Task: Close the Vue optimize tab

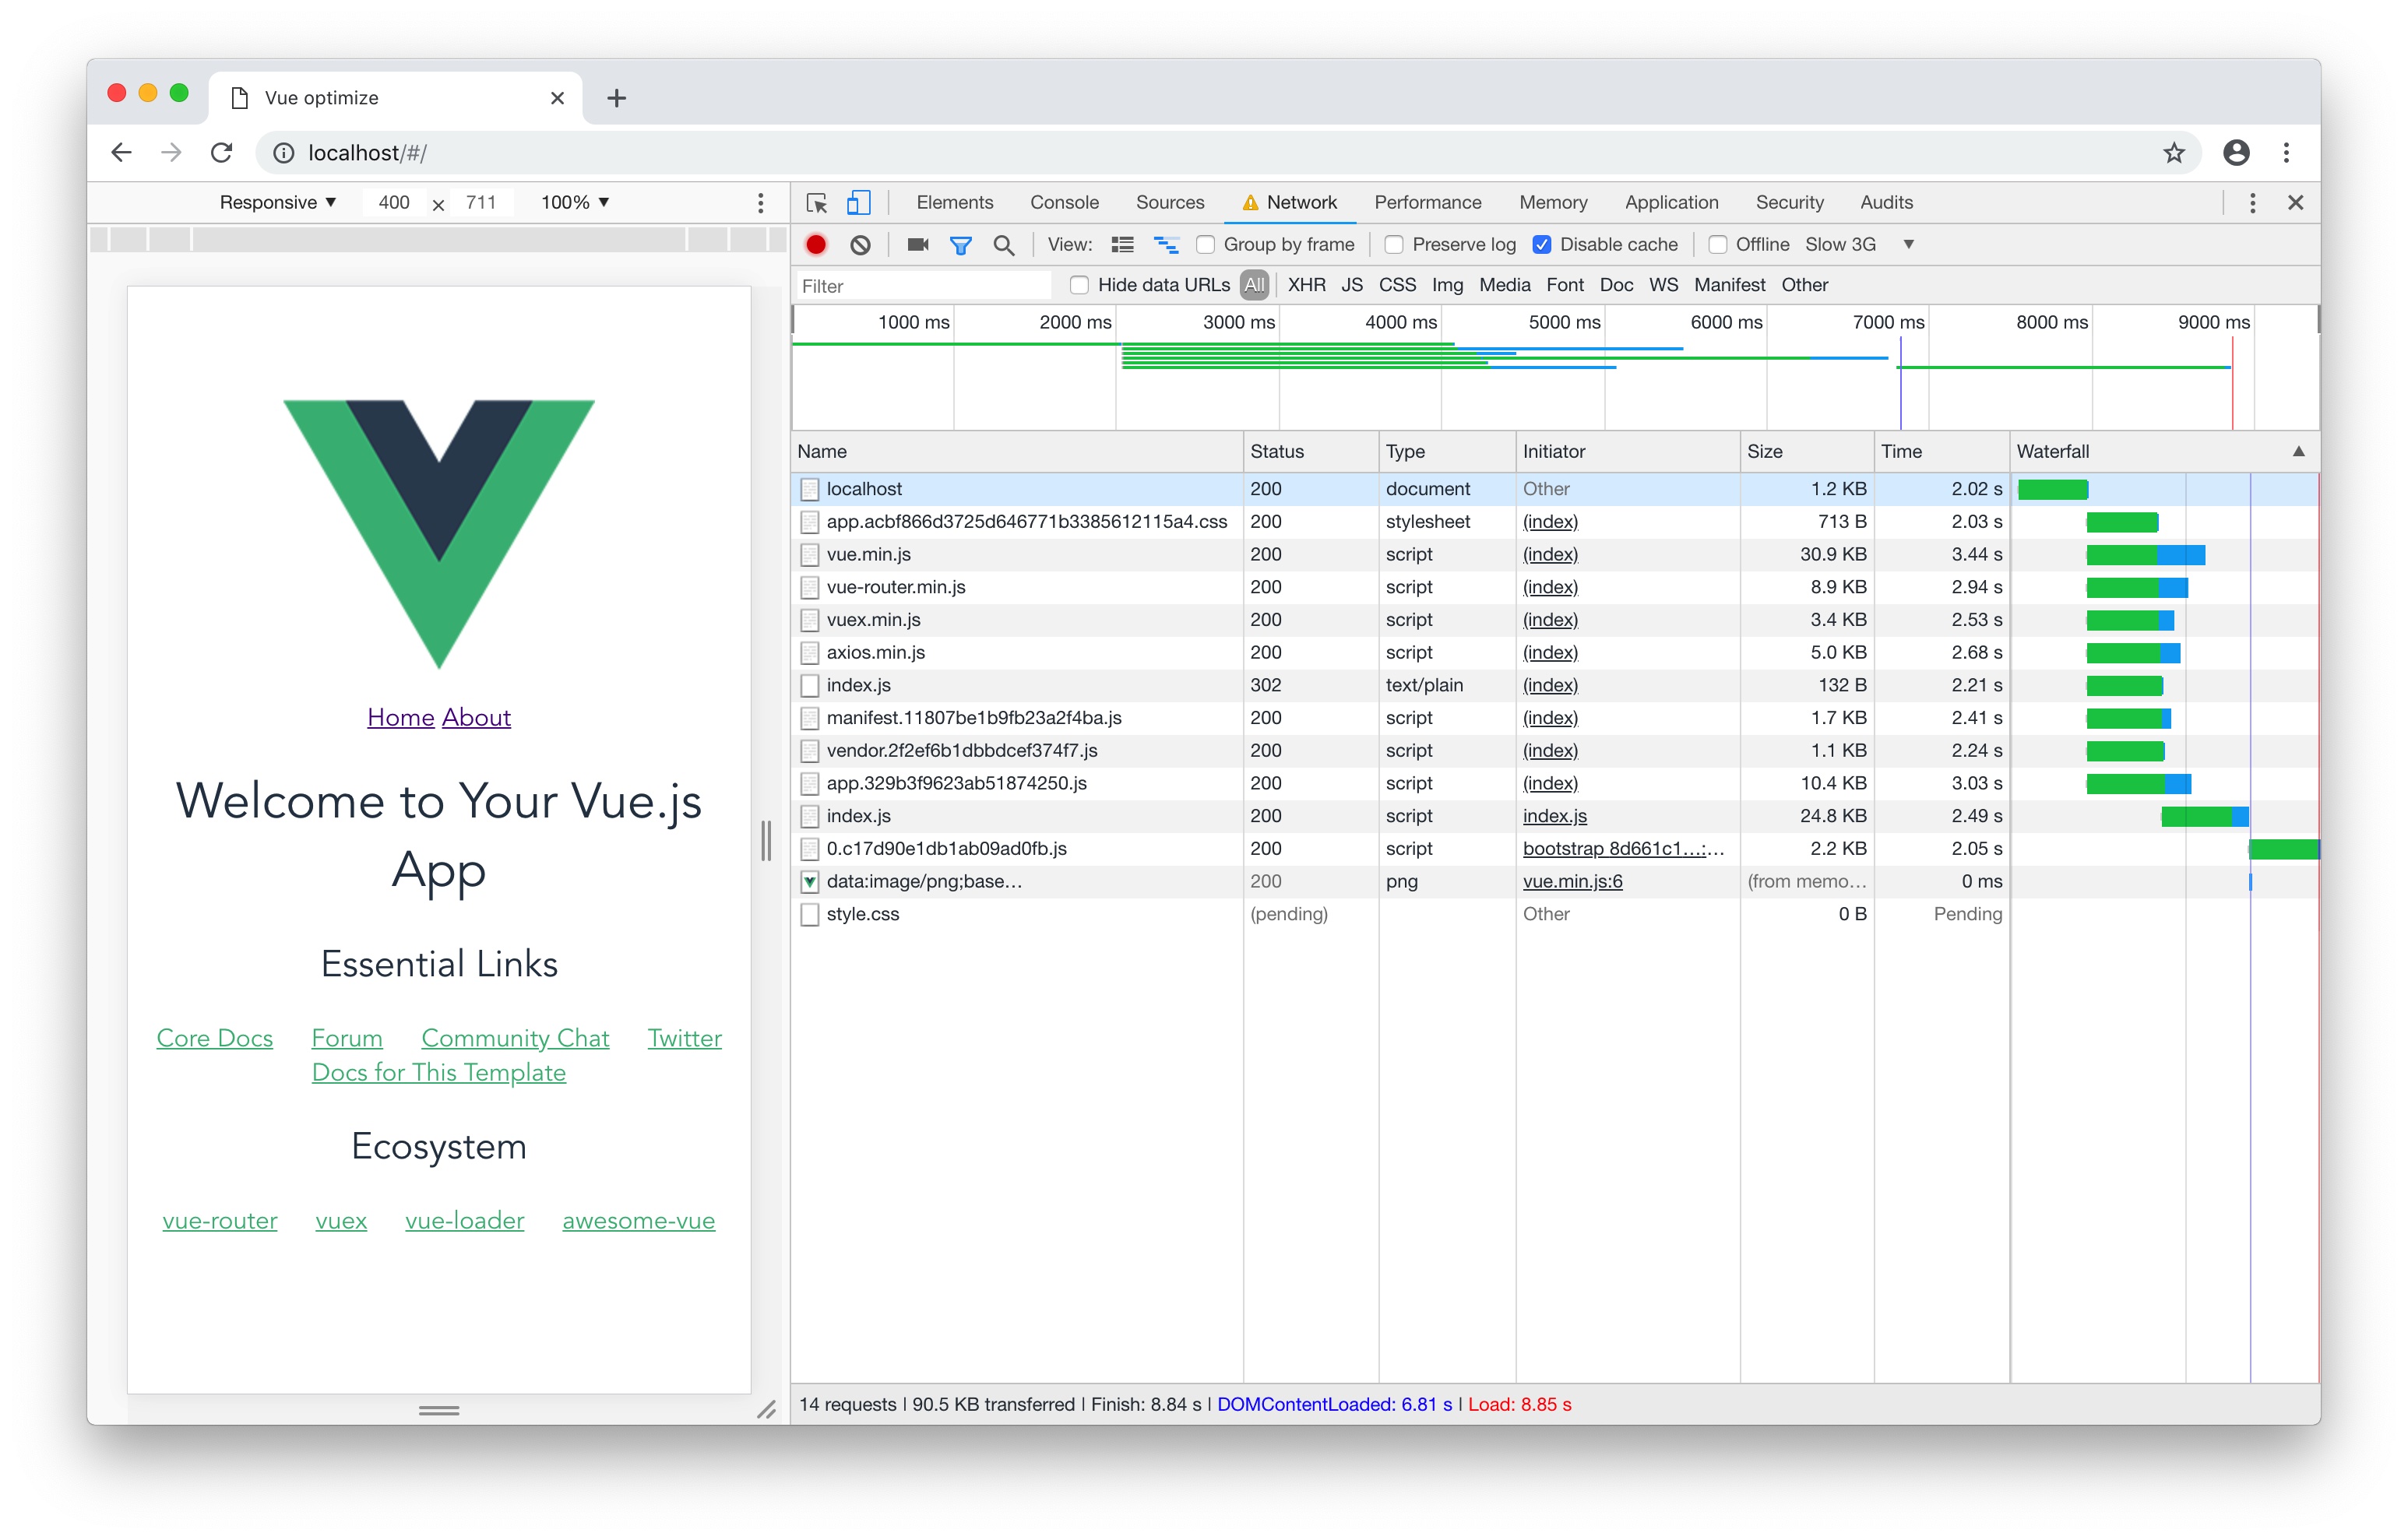Action: pyautogui.click(x=558, y=98)
